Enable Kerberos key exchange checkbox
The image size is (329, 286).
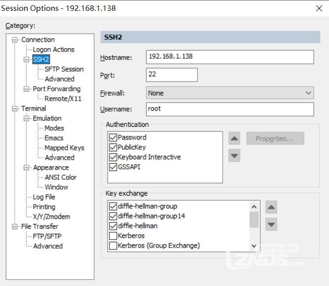113,236
